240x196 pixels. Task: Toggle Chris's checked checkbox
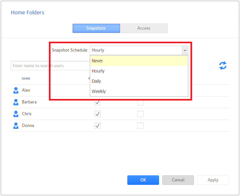click(97, 114)
